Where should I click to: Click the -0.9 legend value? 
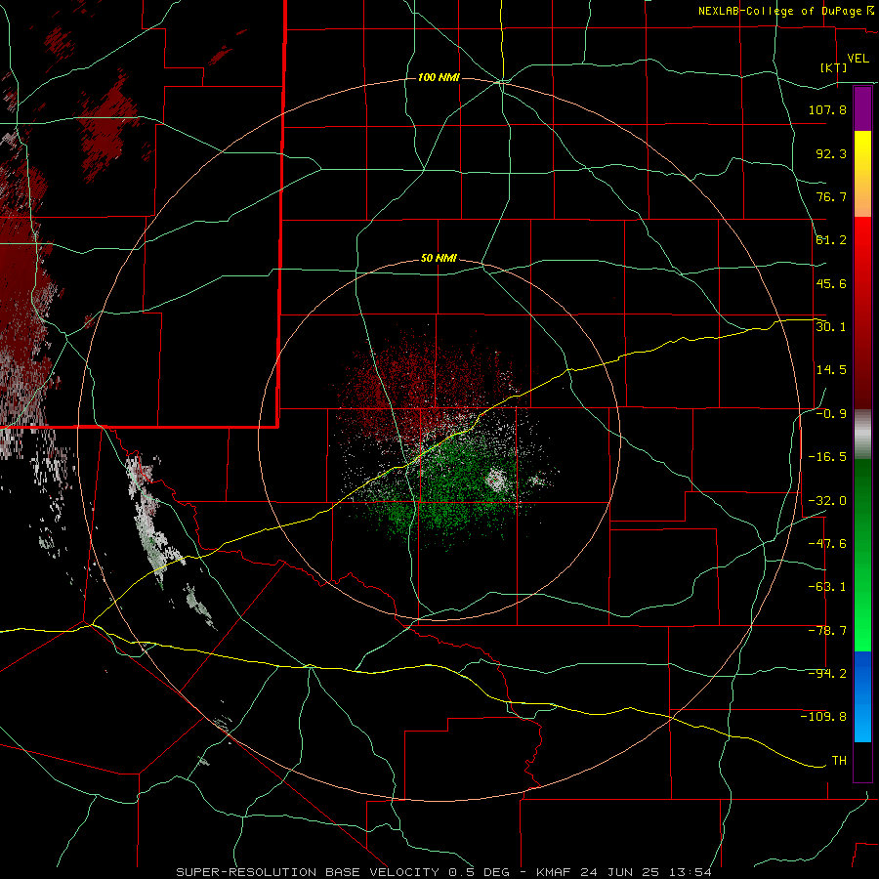tap(831, 414)
